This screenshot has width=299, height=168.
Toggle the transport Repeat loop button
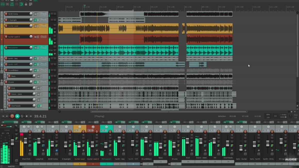coord(22,116)
